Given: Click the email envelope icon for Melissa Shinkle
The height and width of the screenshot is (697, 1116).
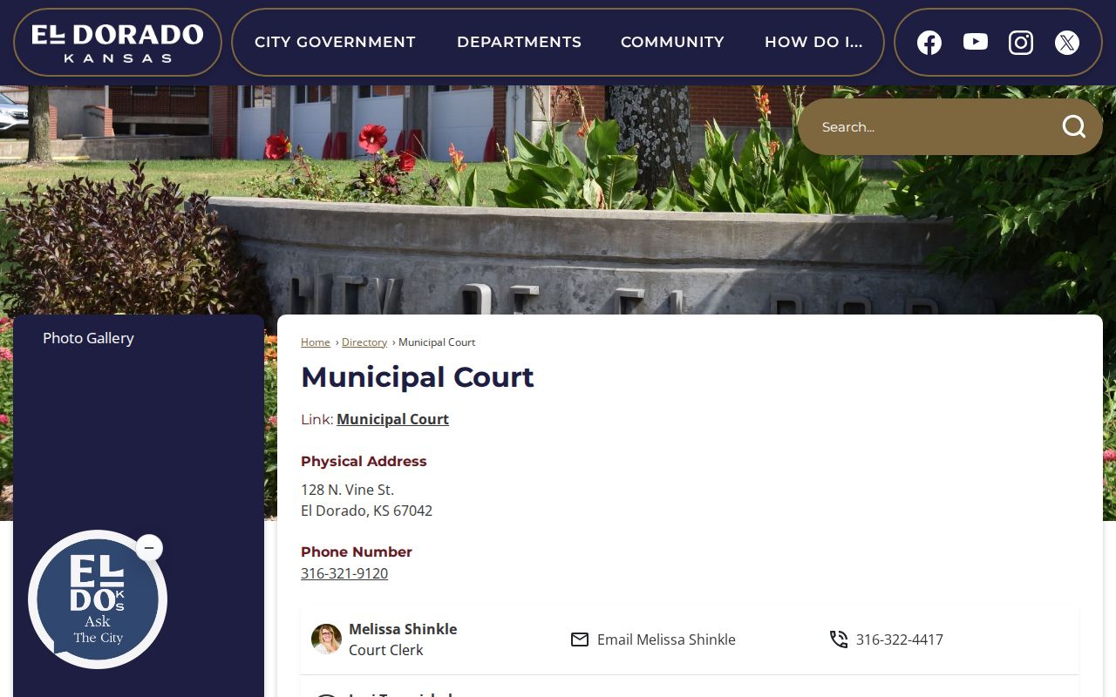Looking at the screenshot, I should 580,639.
